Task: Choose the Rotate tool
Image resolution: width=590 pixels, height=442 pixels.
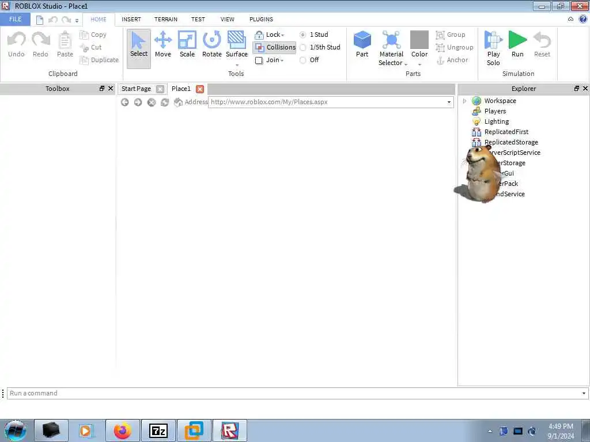Action: 212,44
